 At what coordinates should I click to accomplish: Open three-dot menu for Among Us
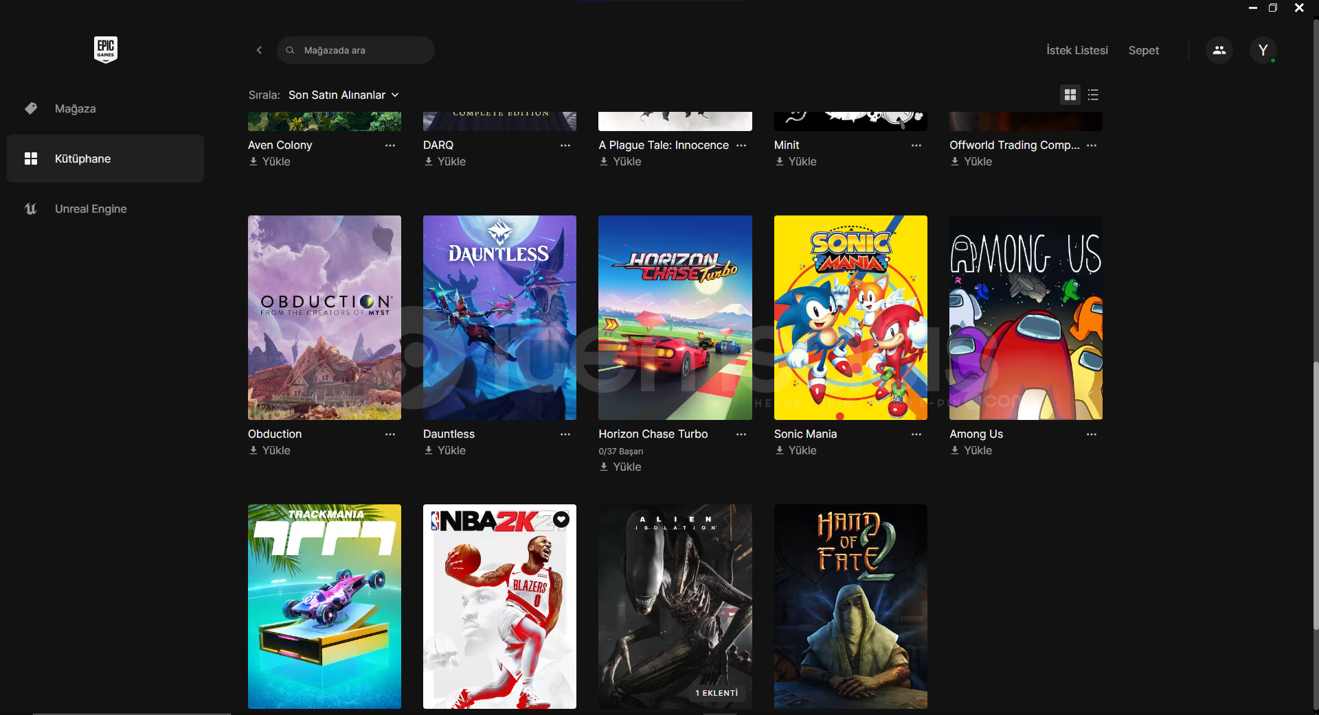point(1092,434)
